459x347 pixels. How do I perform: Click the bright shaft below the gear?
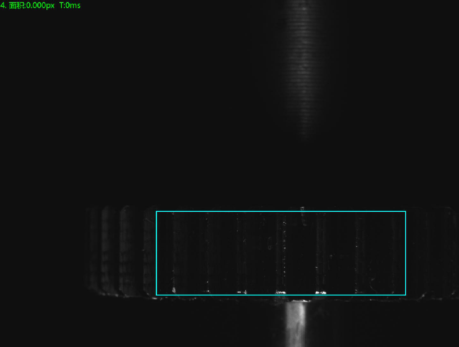point(296,324)
